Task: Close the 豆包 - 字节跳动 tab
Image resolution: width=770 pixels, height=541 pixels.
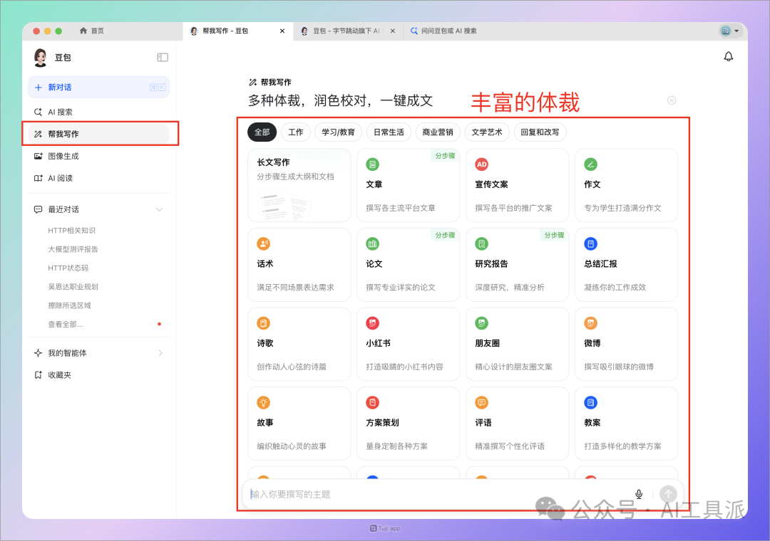Action: point(393,31)
